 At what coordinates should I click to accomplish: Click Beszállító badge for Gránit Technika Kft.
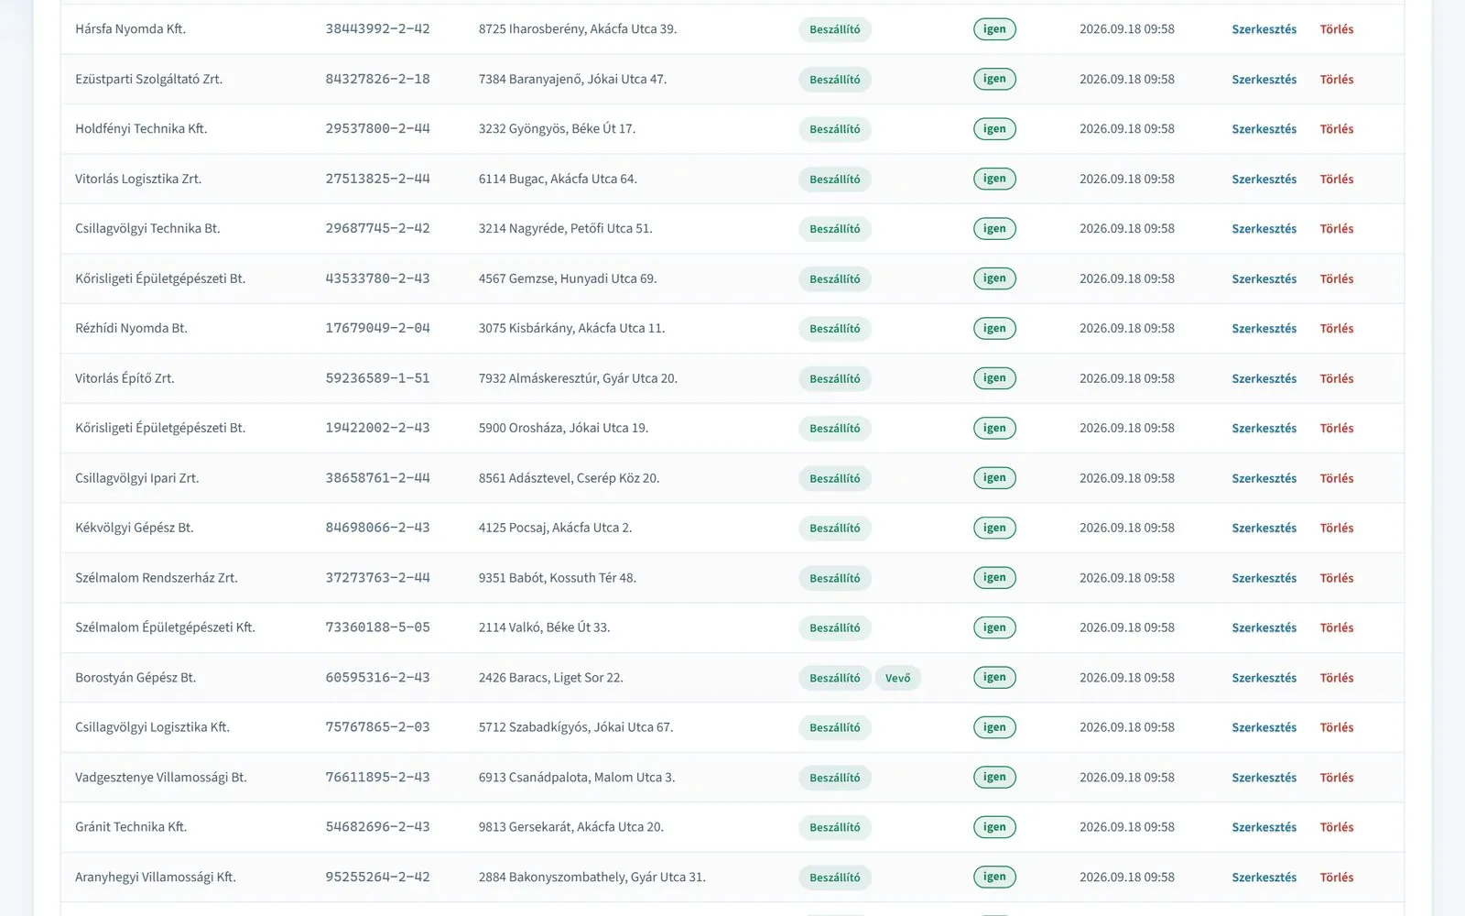tap(834, 827)
